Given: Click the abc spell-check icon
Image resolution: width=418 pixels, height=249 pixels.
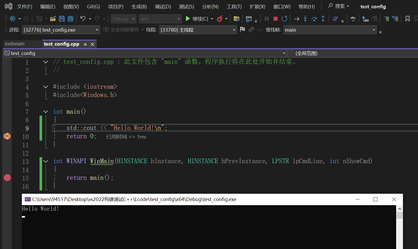Looking at the screenshot, I should 353,19.
